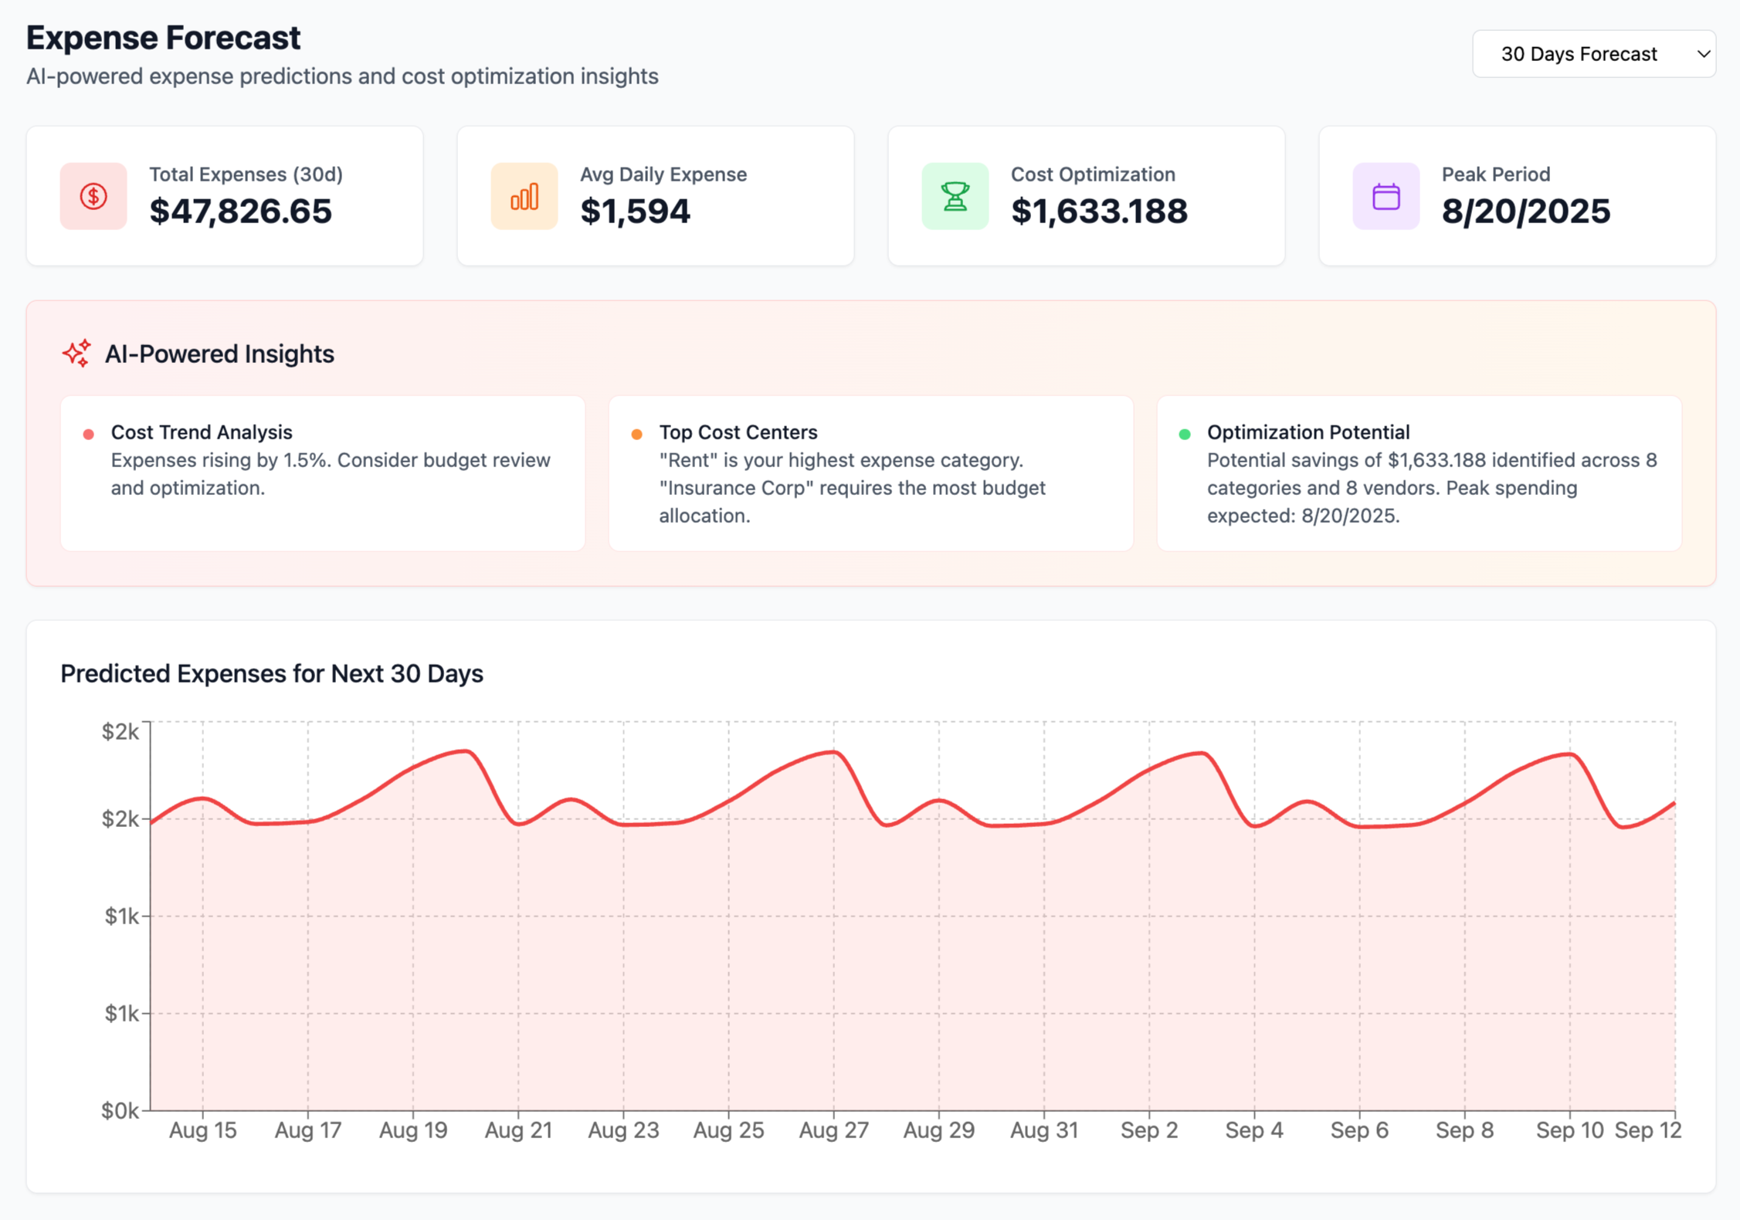Viewport: 1740px width, 1220px height.
Task: Open the purple calendar Peak Period icon
Action: [1385, 196]
